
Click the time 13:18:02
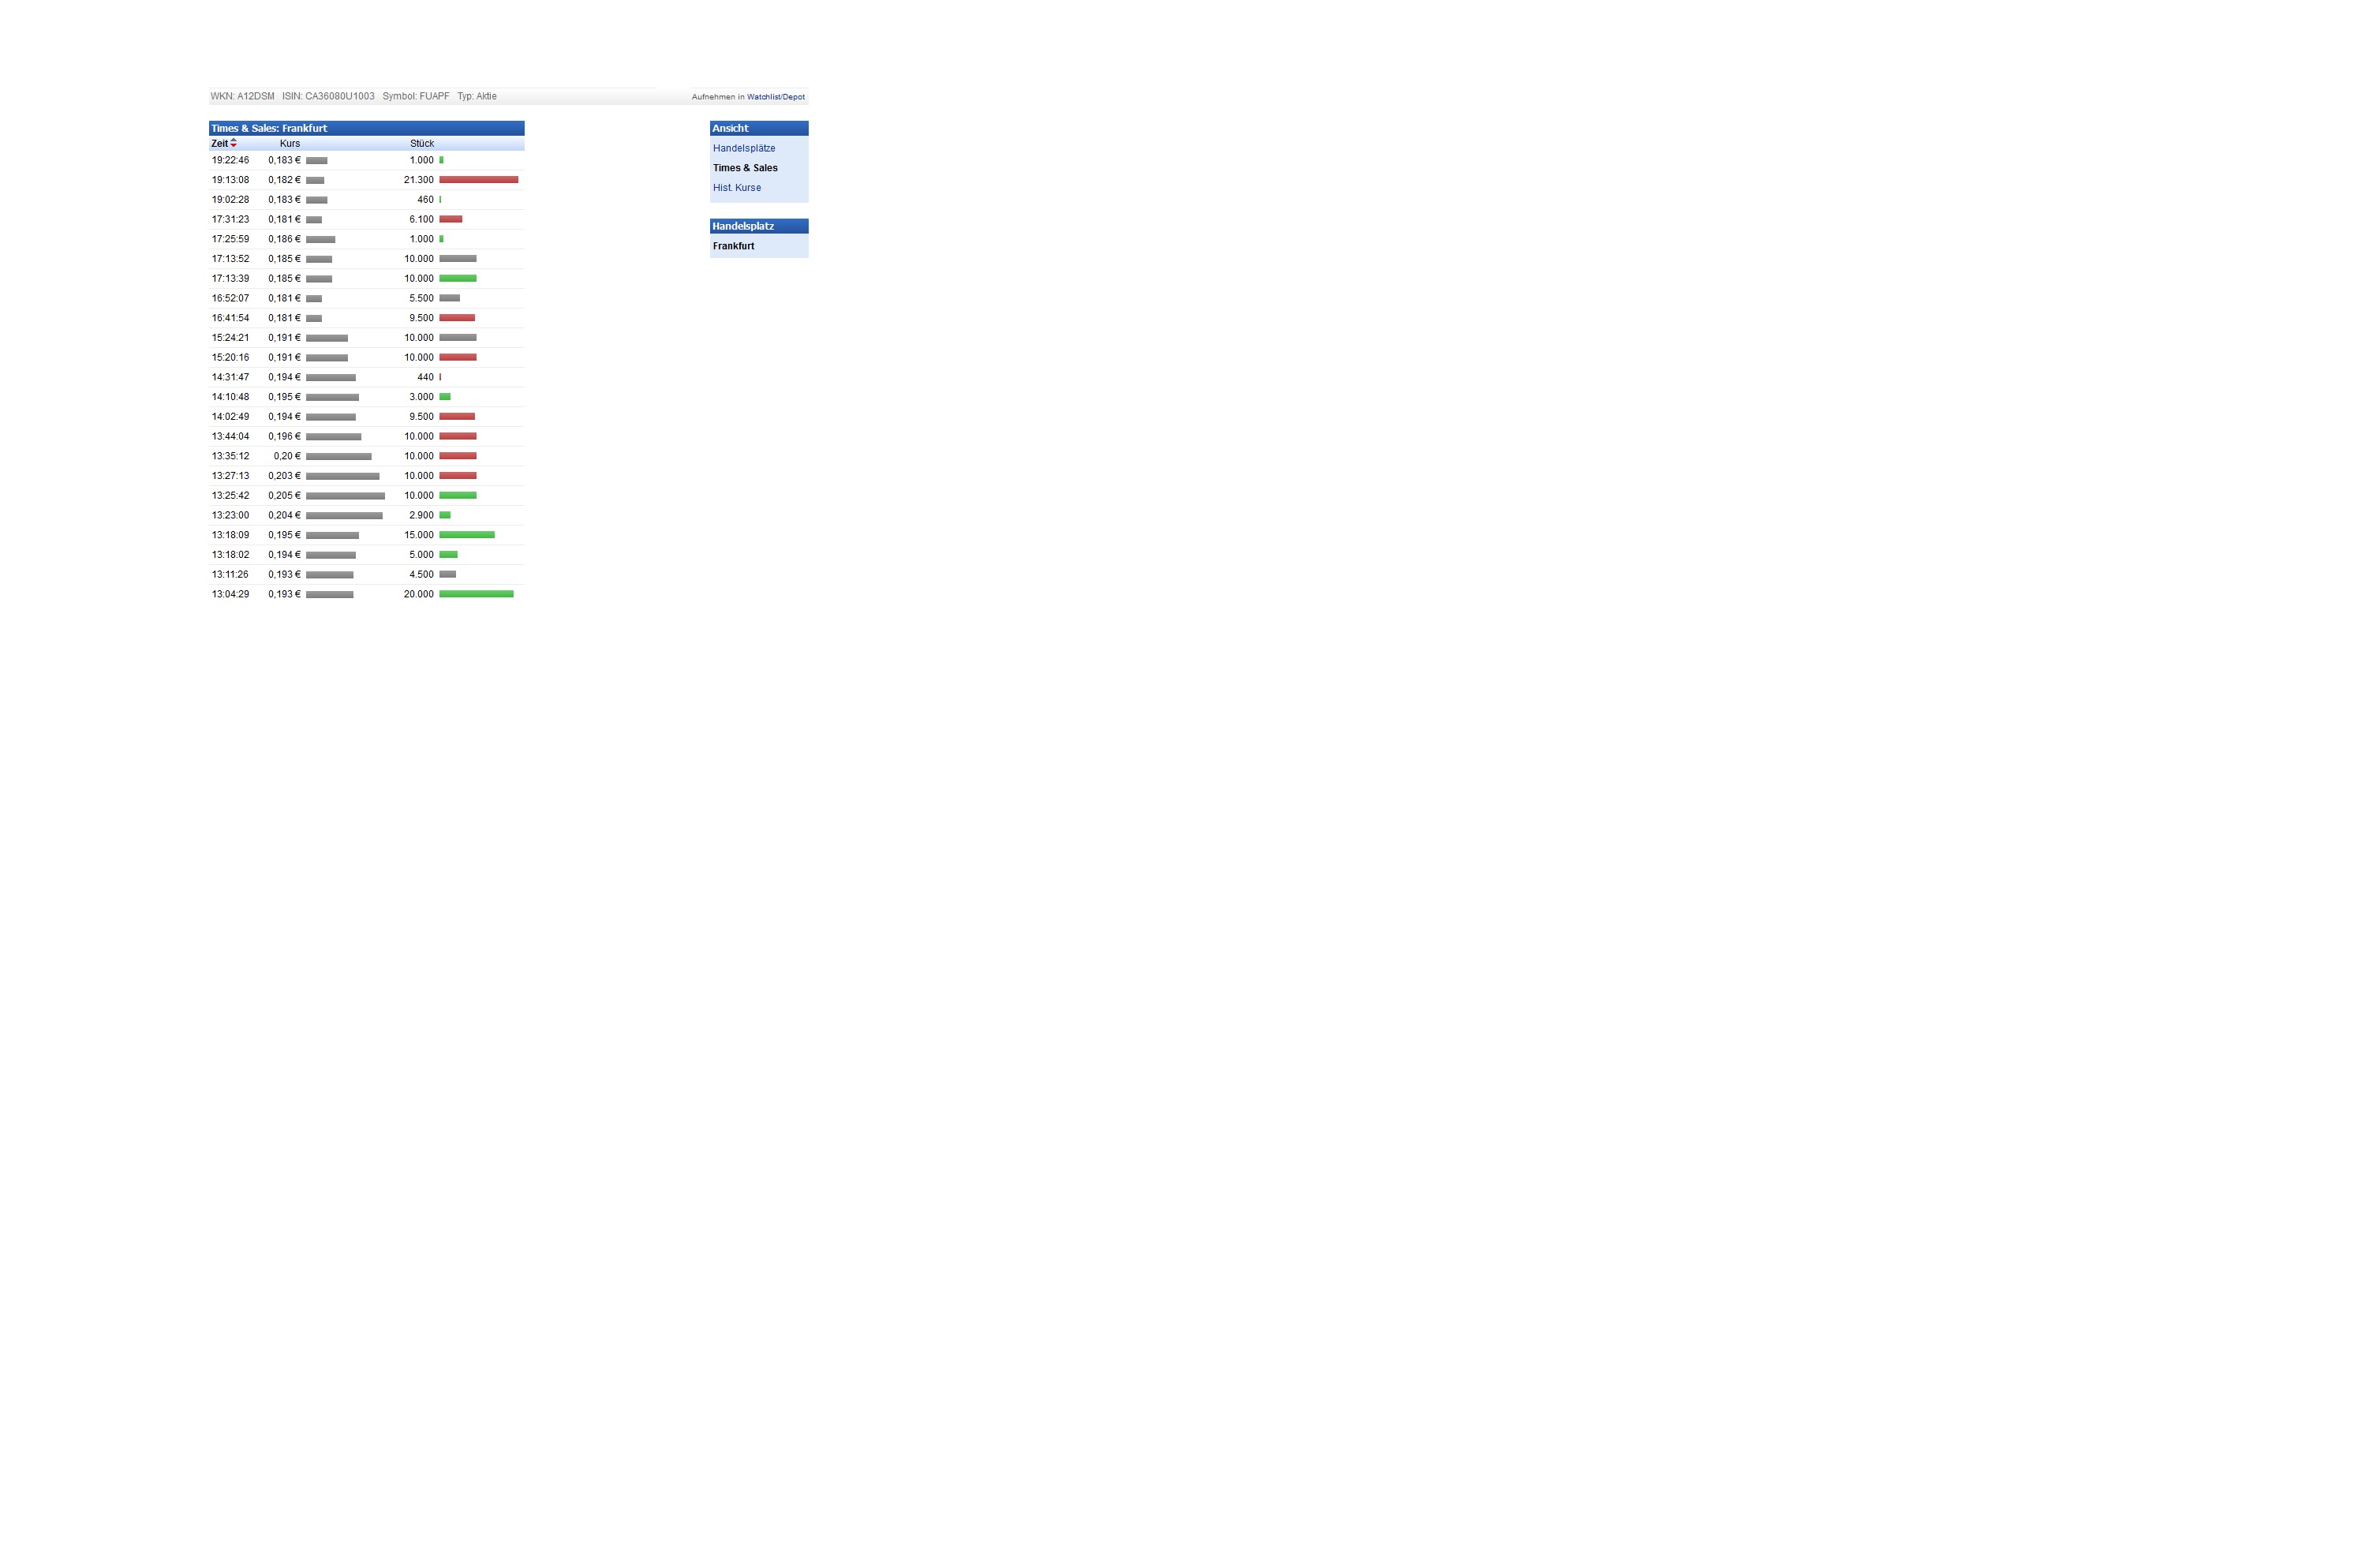(230, 555)
